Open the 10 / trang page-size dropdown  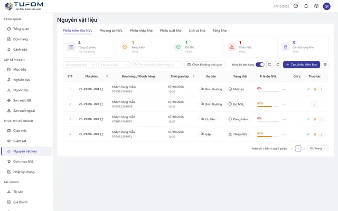click(318, 148)
